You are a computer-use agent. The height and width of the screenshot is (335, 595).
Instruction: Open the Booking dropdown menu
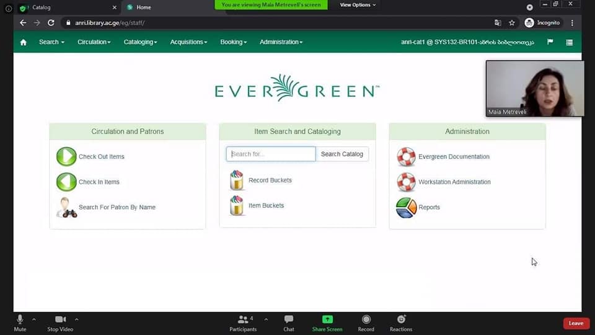coord(234,42)
